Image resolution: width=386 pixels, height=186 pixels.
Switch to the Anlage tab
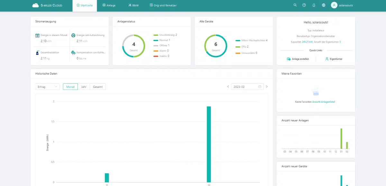point(109,5)
